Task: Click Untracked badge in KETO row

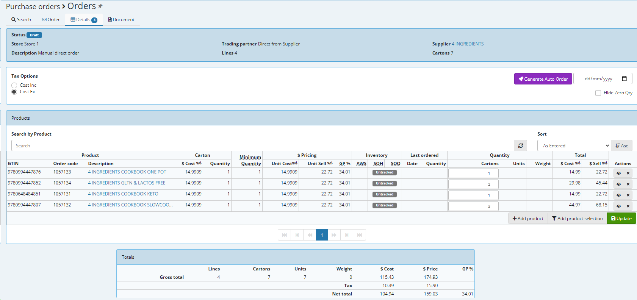Action: [385, 194]
